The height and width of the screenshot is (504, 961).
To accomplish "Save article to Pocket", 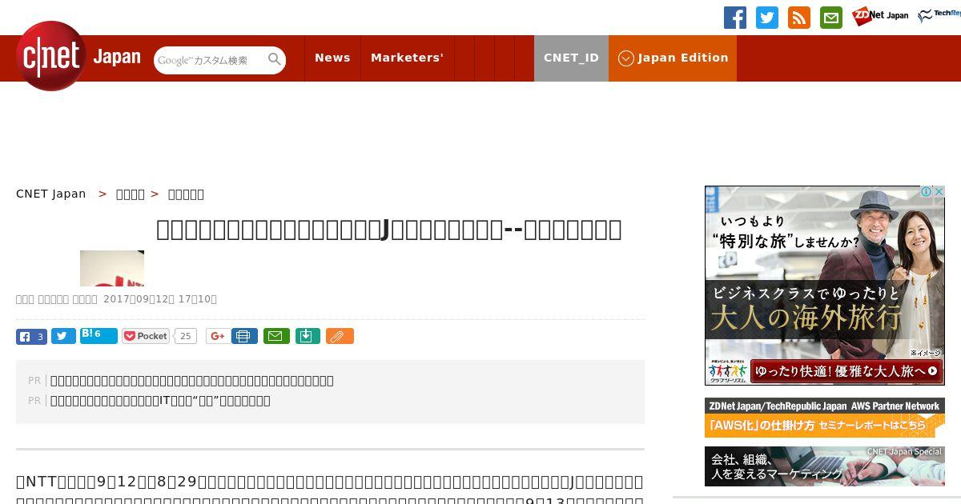I will click(146, 336).
